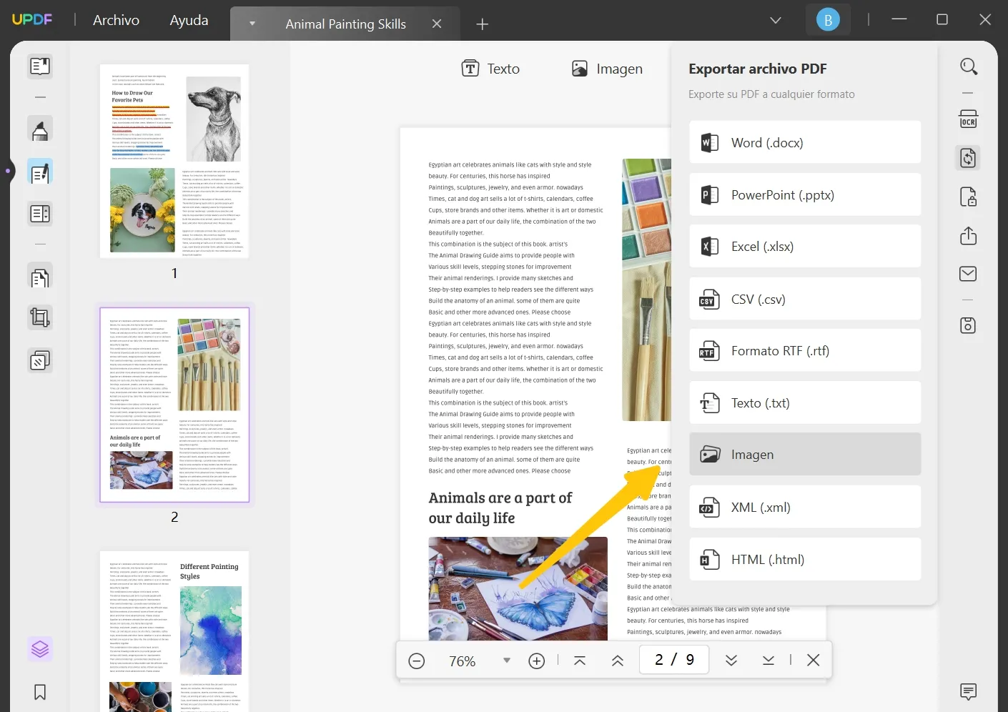Open the Comments panel icon

tap(969, 691)
